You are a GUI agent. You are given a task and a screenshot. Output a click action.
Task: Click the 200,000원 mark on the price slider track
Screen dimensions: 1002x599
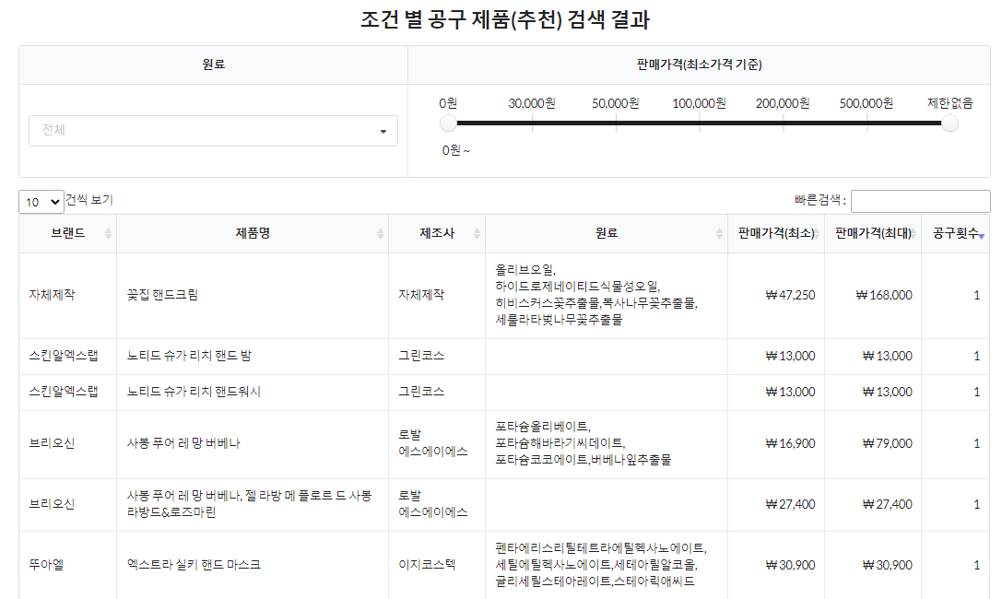[783, 122]
